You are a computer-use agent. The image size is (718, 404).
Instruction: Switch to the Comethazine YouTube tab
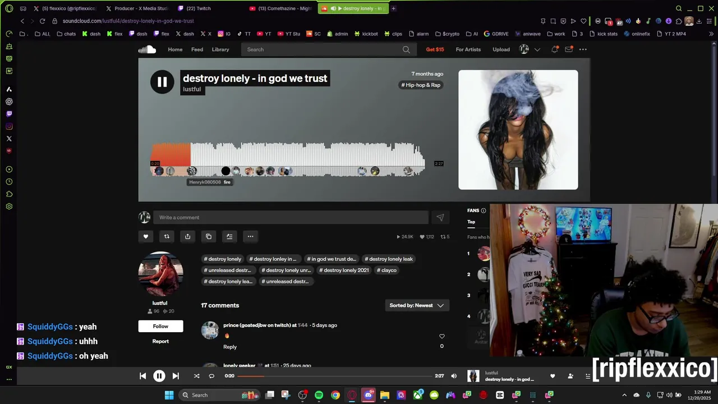[x=282, y=8]
